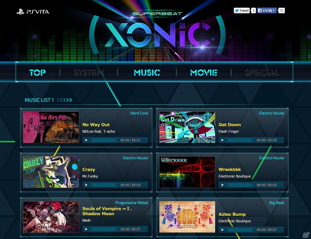Click the Souls of Vampire song title

pos(107,211)
